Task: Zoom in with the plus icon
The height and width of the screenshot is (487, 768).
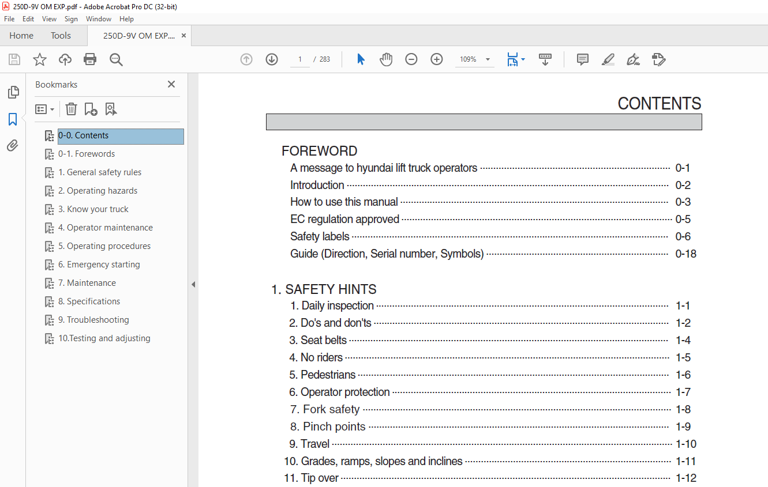Action: pos(437,59)
